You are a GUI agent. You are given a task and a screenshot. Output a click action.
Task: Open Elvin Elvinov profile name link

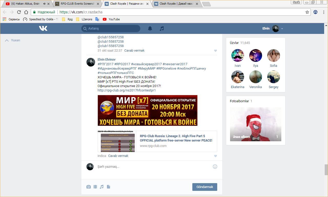106,60
